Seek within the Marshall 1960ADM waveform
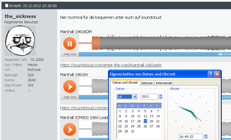 point(155,43)
